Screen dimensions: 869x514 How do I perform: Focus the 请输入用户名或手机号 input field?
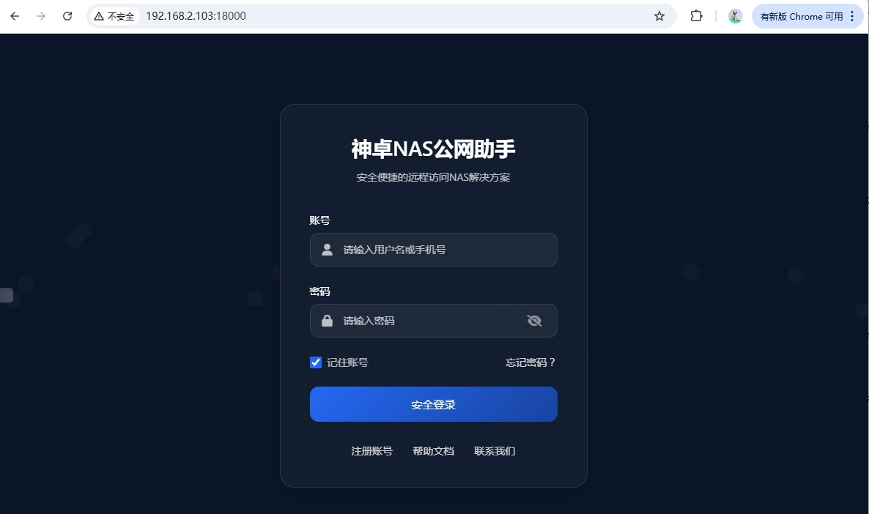[433, 250]
